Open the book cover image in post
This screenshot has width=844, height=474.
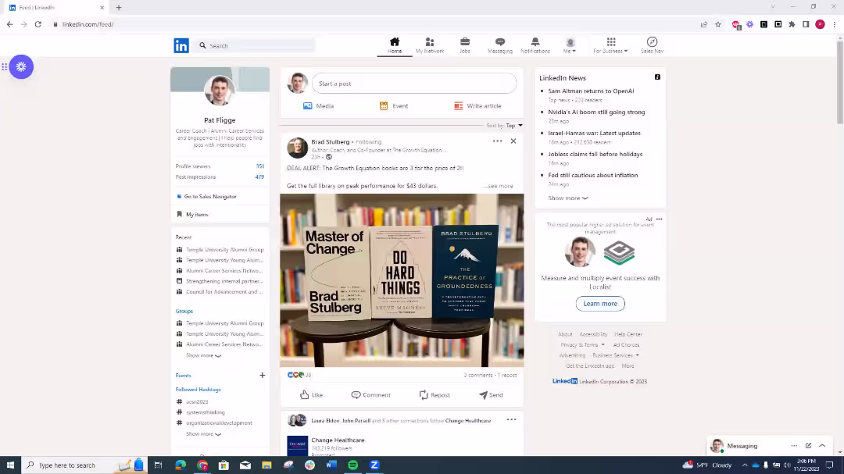coord(402,280)
